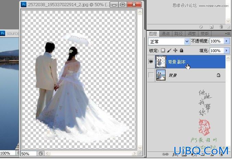The image size is (232, 159).
Task: Select the 背景 layer thumbnail
Action: tap(161, 75)
